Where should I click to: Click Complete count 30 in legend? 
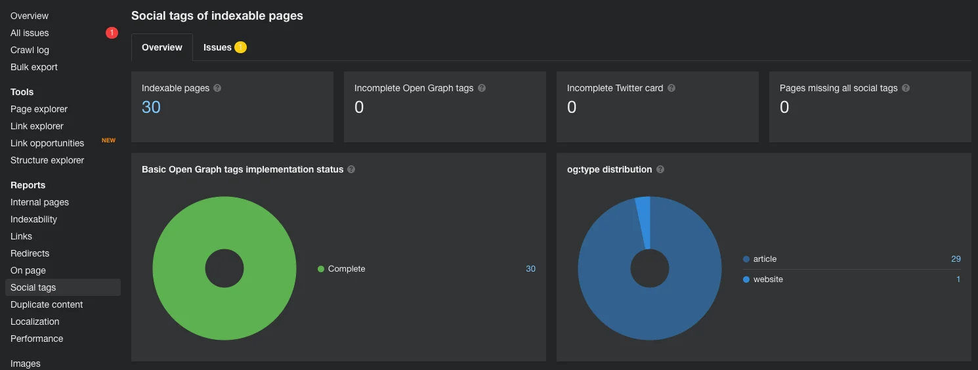(530, 269)
